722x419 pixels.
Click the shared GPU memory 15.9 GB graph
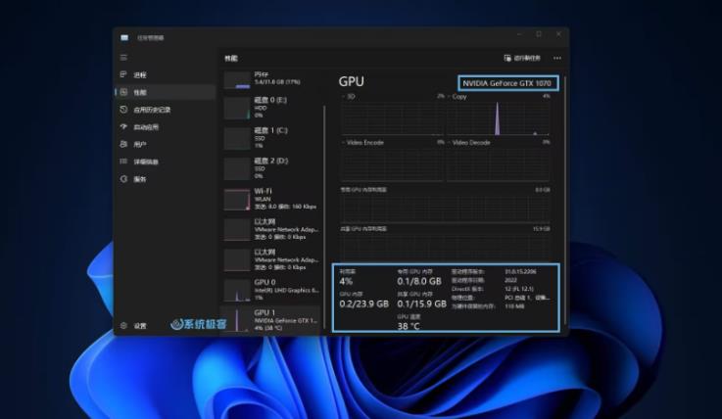446,247
